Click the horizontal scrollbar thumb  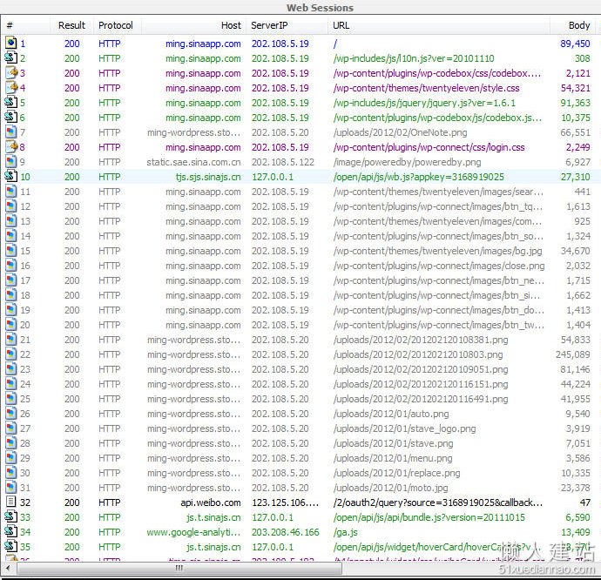click(179, 568)
